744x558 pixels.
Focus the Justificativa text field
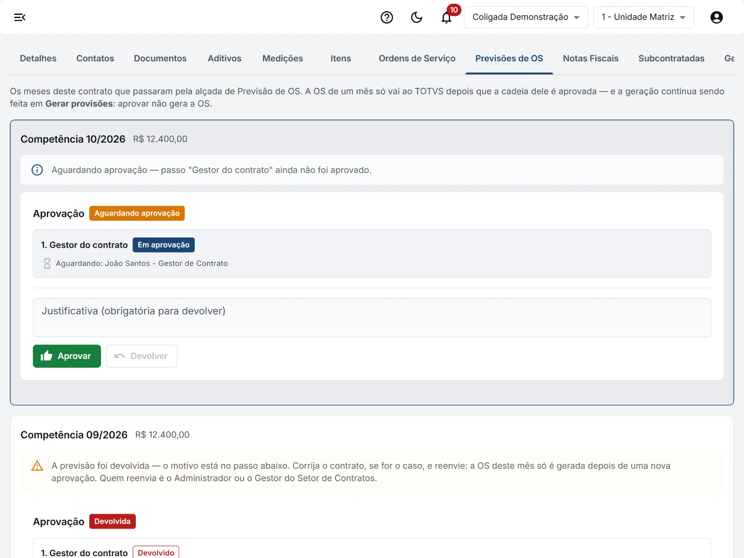[372, 318]
